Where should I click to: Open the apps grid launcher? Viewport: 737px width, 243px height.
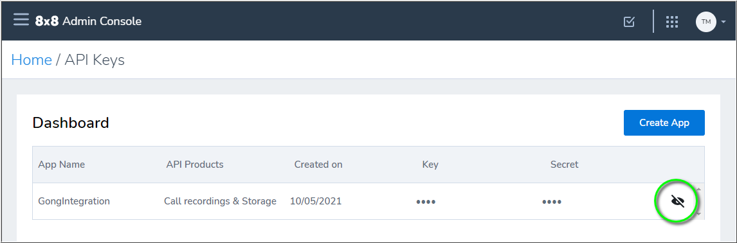coord(672,22)
